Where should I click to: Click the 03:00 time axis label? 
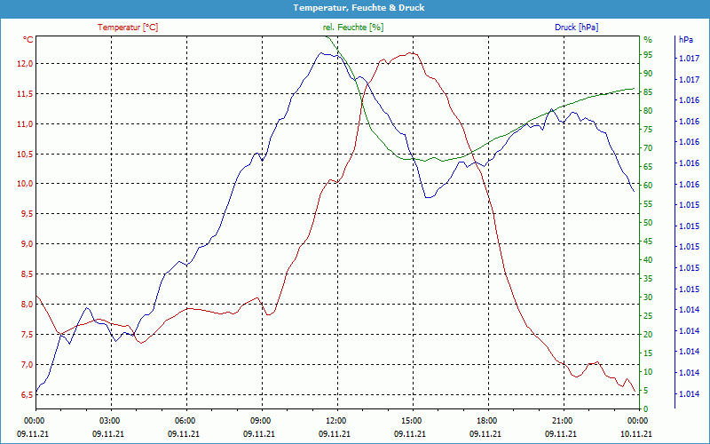coord(107,421)
